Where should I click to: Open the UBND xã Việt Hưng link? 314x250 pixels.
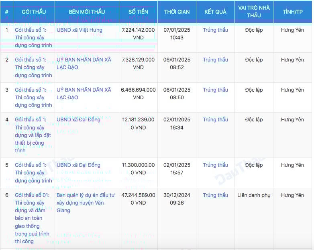79,30
